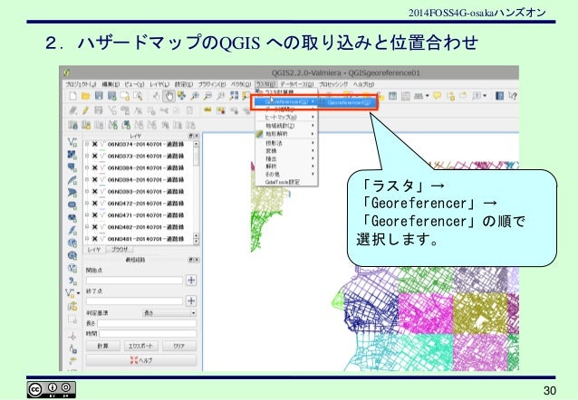This screenshot has width=578, height=400.
Task: Uncheck visibility of layer 06ND384-20140701
Action: pyautogui.click(x=95, y=168)
